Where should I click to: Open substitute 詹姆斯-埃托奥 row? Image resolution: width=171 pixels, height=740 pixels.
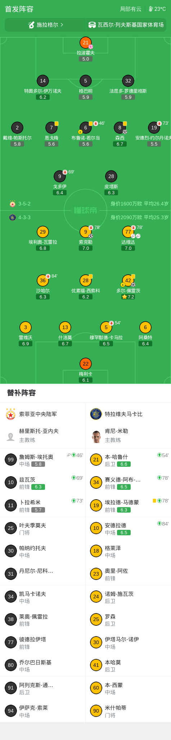tap(43, 460)
